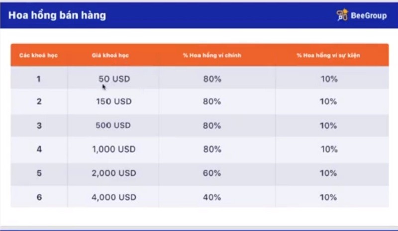
Task: Click the '% Hoa hồng ví sự kiện' header
Action: click(328, 55)
